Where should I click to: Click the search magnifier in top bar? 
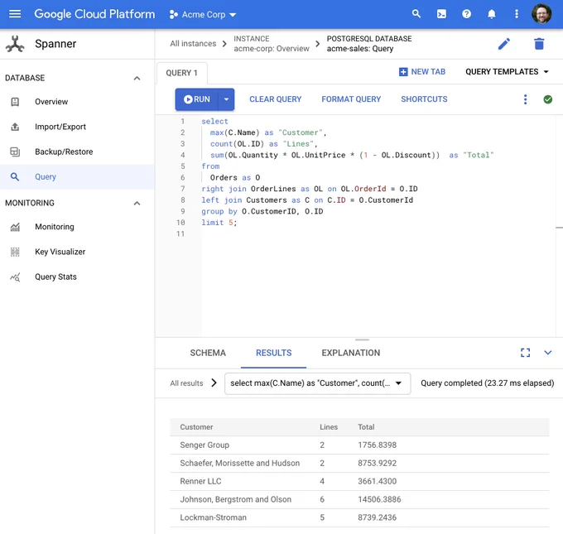416,14
